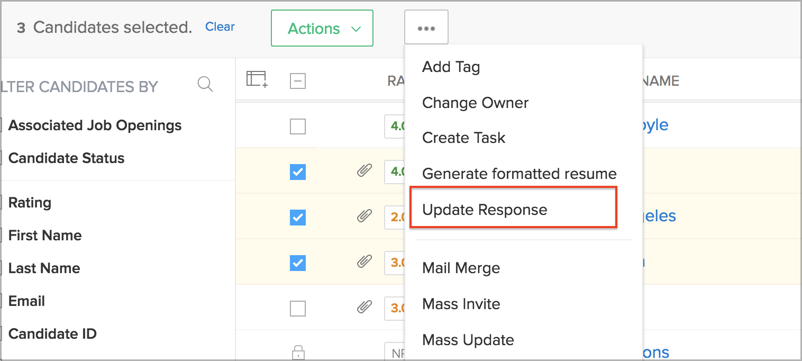Select Update Response from the menu
This screenshot has width=802, height=361.
(485, 210)
